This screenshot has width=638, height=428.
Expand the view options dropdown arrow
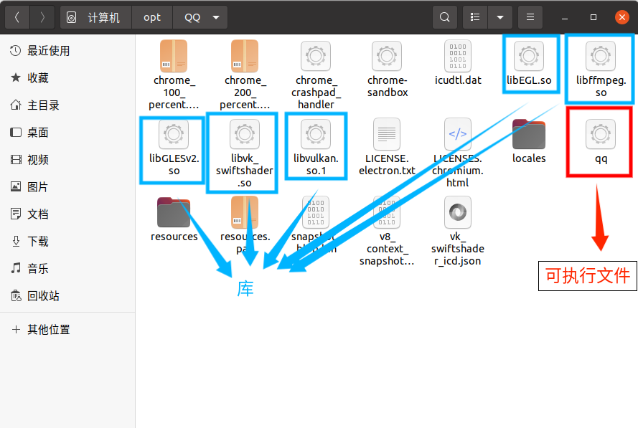point(500,17)
